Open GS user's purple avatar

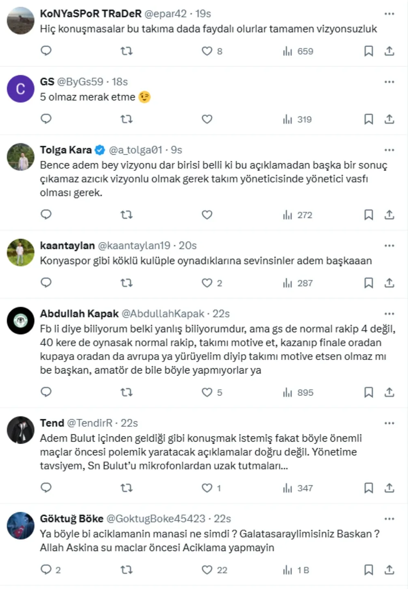coord(21,89)
